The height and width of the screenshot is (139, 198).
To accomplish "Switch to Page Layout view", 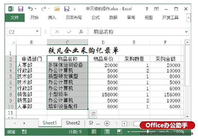I will click(107, 132).
